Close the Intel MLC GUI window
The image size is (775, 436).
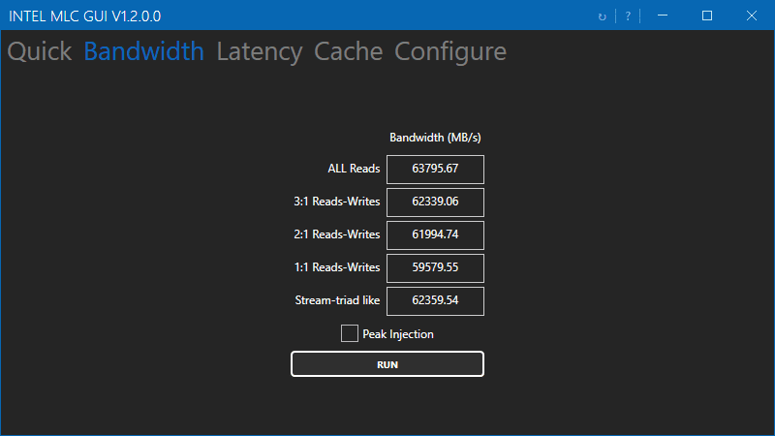click(x=752, y=16)
